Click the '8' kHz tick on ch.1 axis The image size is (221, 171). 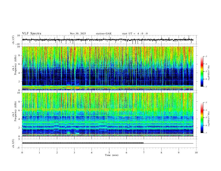(x=19, y=55)
